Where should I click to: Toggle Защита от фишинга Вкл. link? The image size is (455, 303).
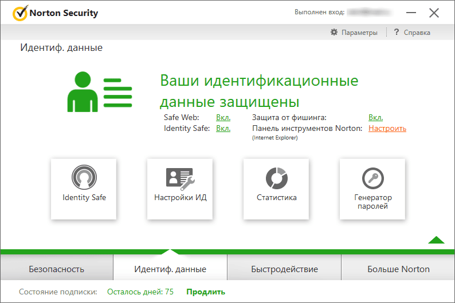coord(376,118)
